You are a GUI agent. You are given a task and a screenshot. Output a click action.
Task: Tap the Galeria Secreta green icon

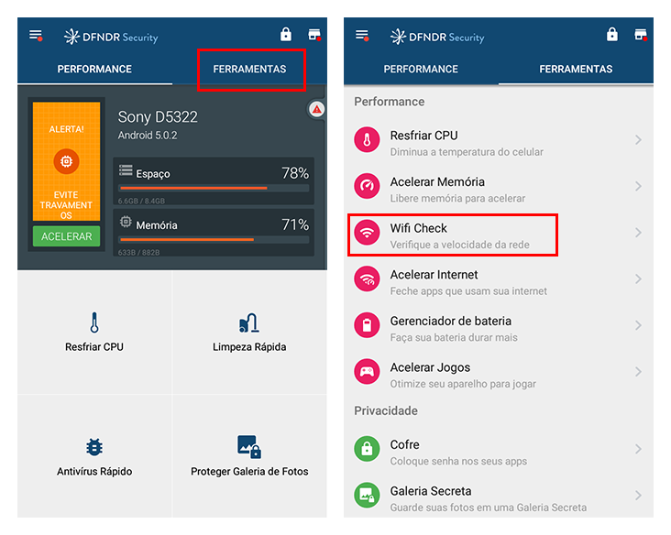pos(368,496)
